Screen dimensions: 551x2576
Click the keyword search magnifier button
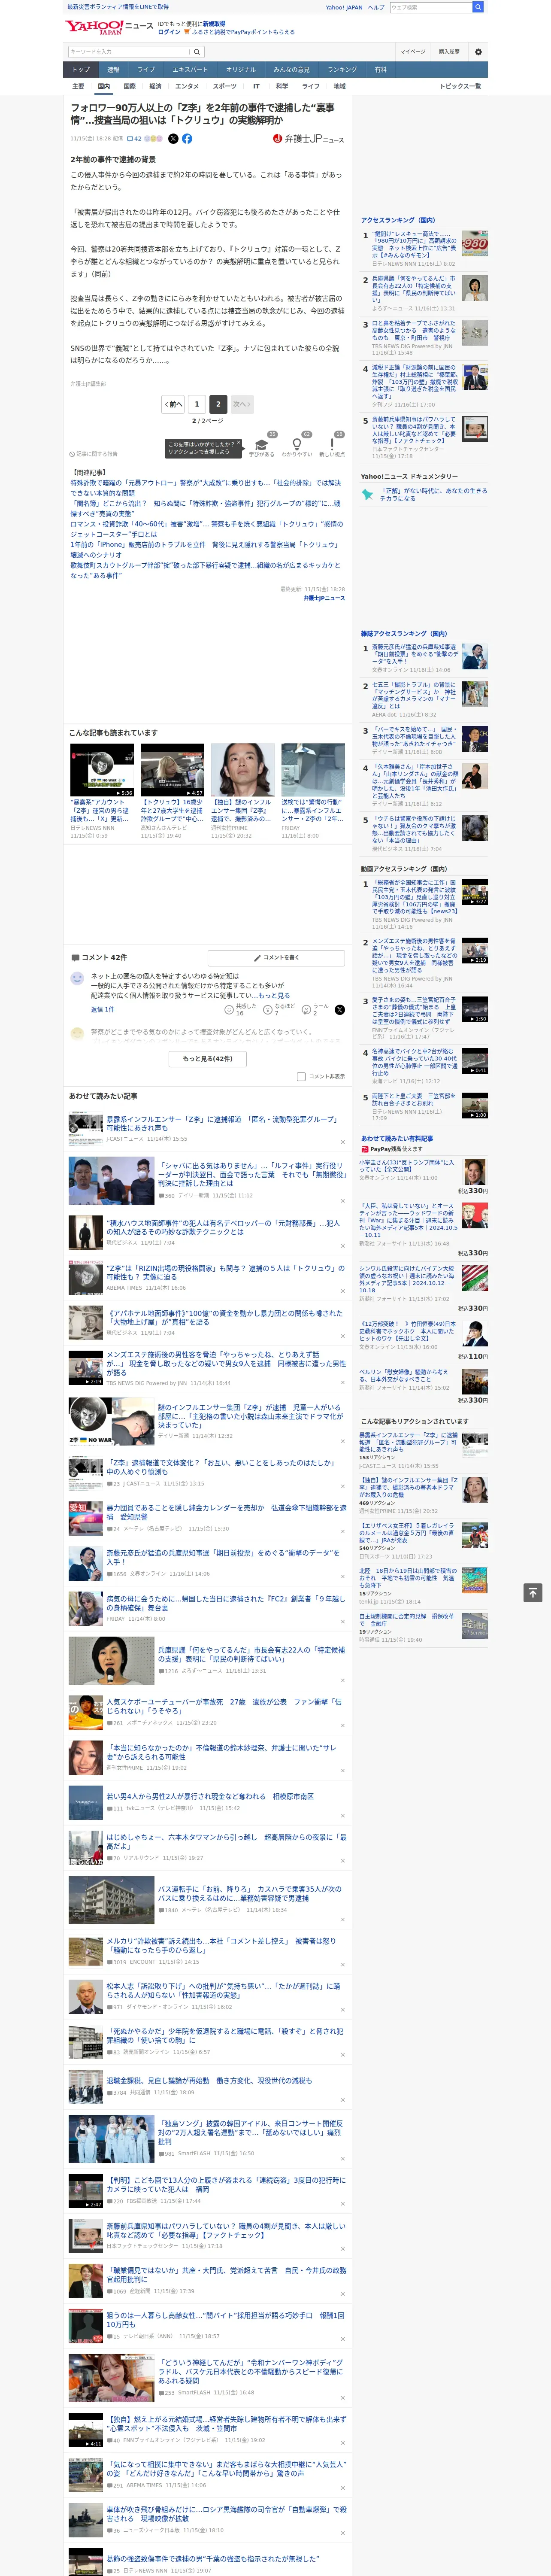coord(198,52)
